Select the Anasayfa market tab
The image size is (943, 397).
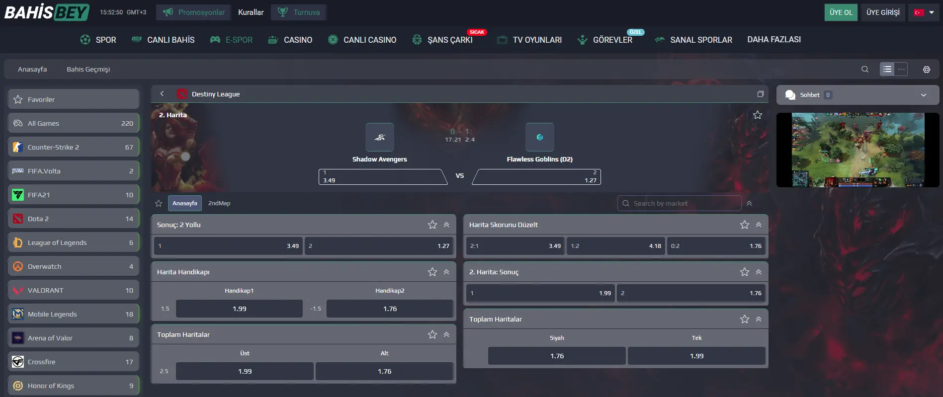click(185, 203)
